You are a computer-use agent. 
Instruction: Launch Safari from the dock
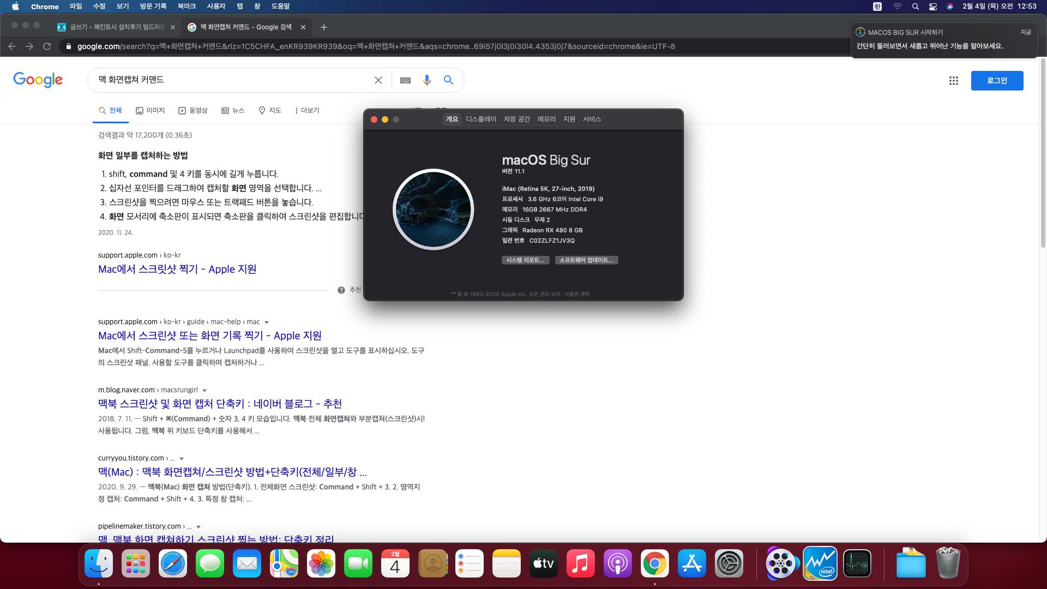point(173,563)
